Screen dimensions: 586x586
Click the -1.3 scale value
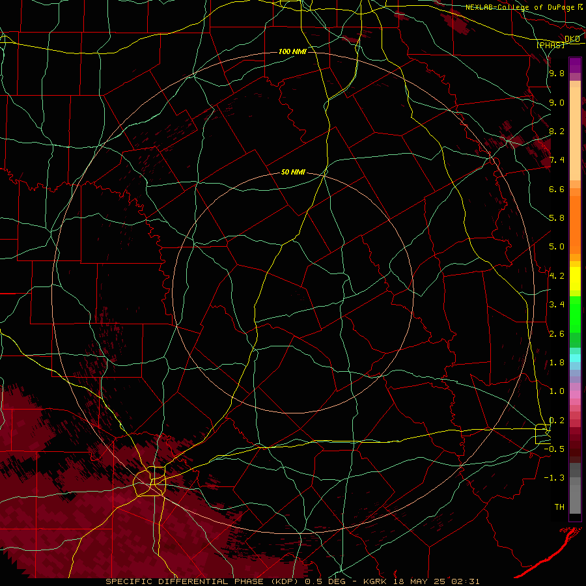pos(554,478)
